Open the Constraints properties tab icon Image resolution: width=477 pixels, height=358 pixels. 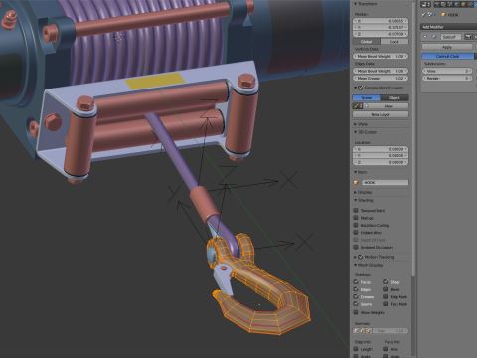(x=470, y=4)
